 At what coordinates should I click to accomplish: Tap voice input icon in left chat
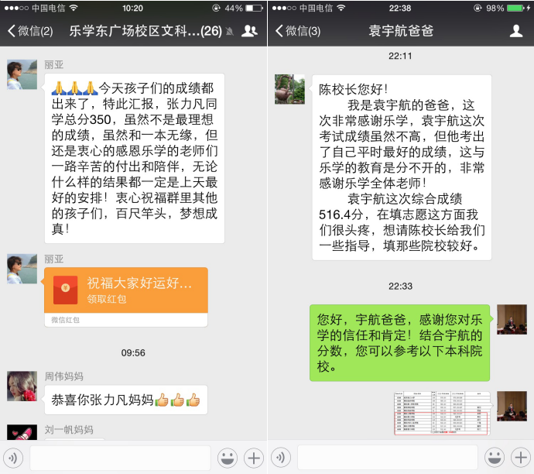coord(13,458)
